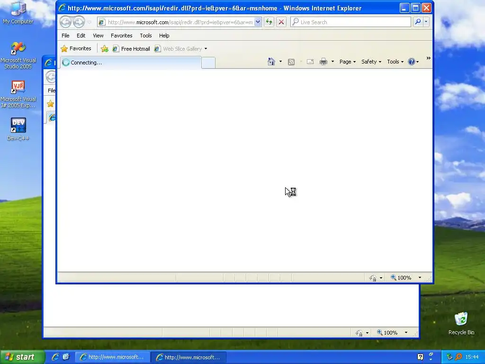Click the network connection icon in system tray

[x=449, y=357]
